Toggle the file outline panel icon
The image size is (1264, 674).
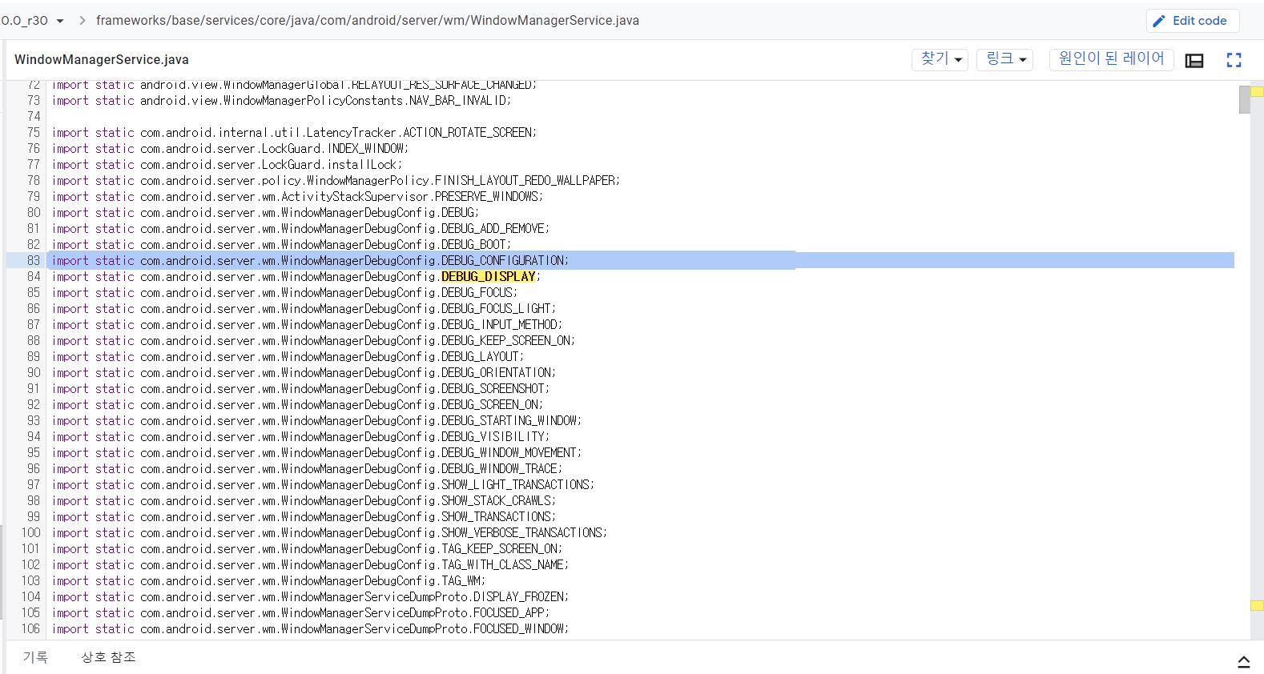click(1194, 60)
